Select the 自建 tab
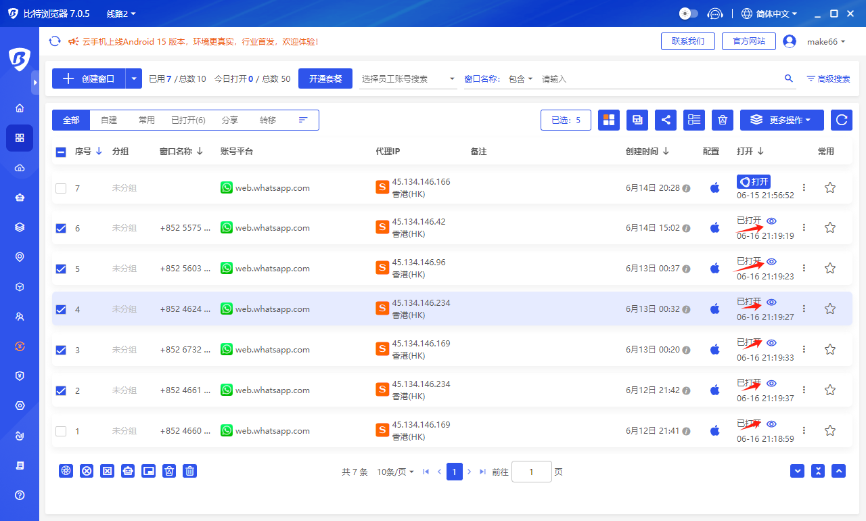Viewport: 866px width, 521px height. 108,120
